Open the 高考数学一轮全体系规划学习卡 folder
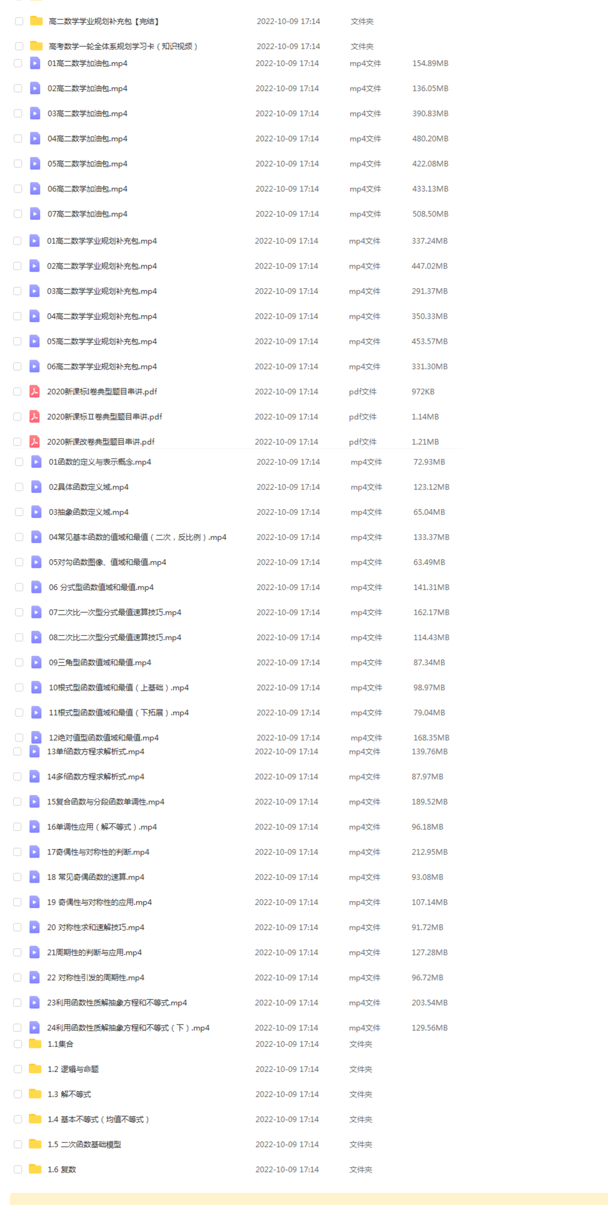The width and height of the screenshot is (608, 1205). point(123,46)
